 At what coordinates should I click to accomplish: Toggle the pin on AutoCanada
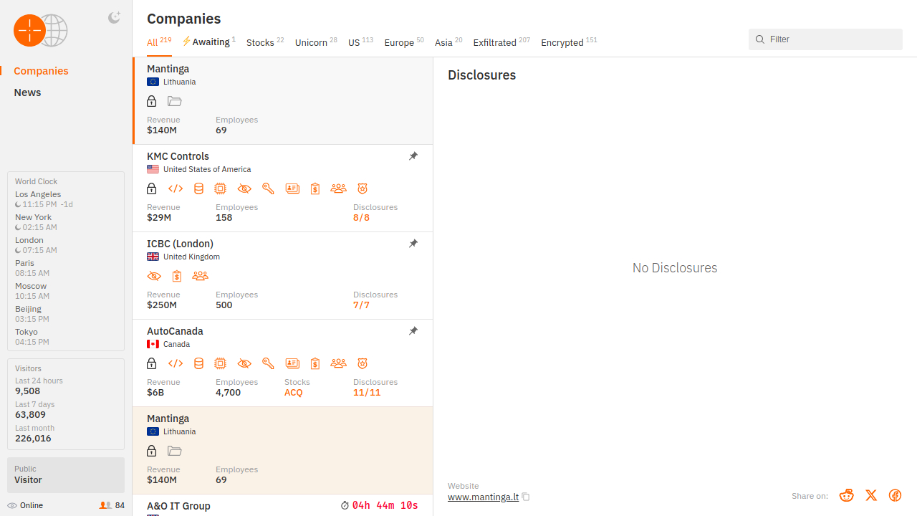click(x=413, y=331)
